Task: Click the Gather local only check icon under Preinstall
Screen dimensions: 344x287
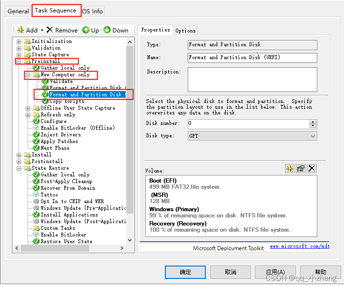Action: click(x=36, y=68)
